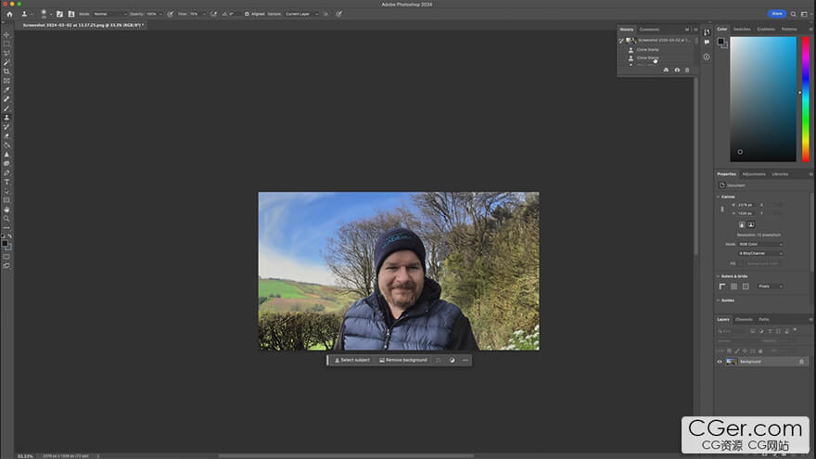Click the Home icon in options bar

coord(9,14)
